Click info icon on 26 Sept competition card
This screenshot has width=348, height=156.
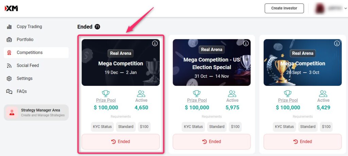point(337,43)
